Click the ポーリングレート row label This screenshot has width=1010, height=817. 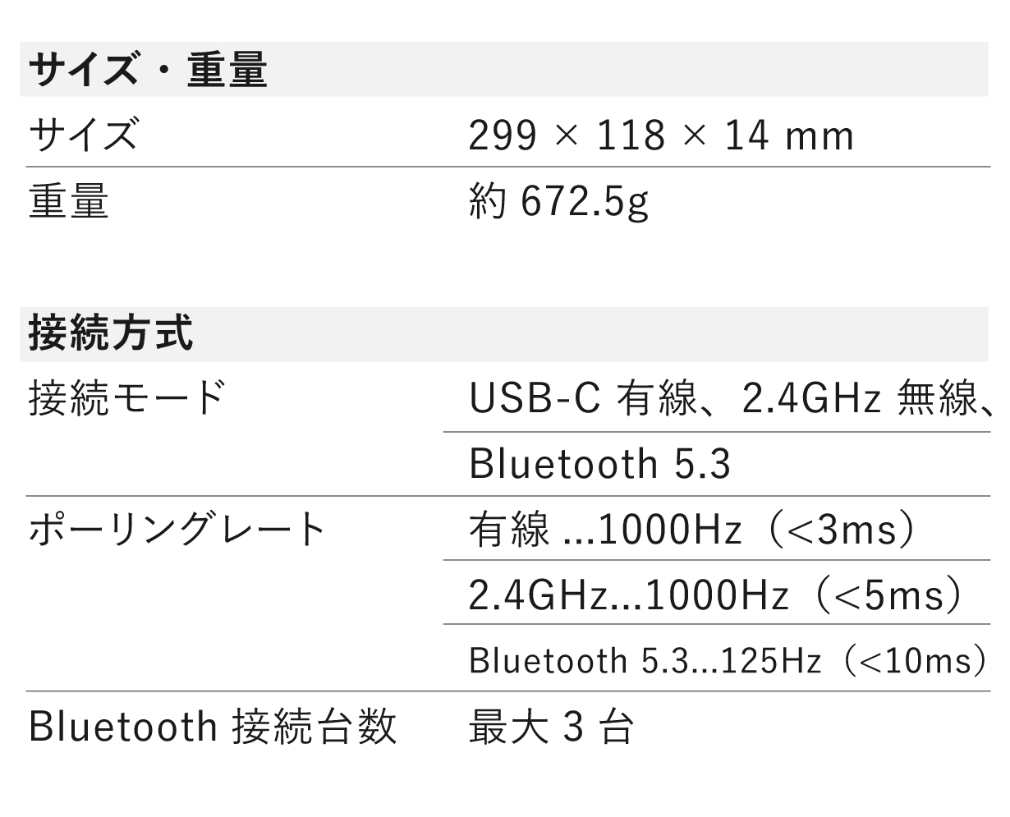pyautogui.click(x=178, y=530)
